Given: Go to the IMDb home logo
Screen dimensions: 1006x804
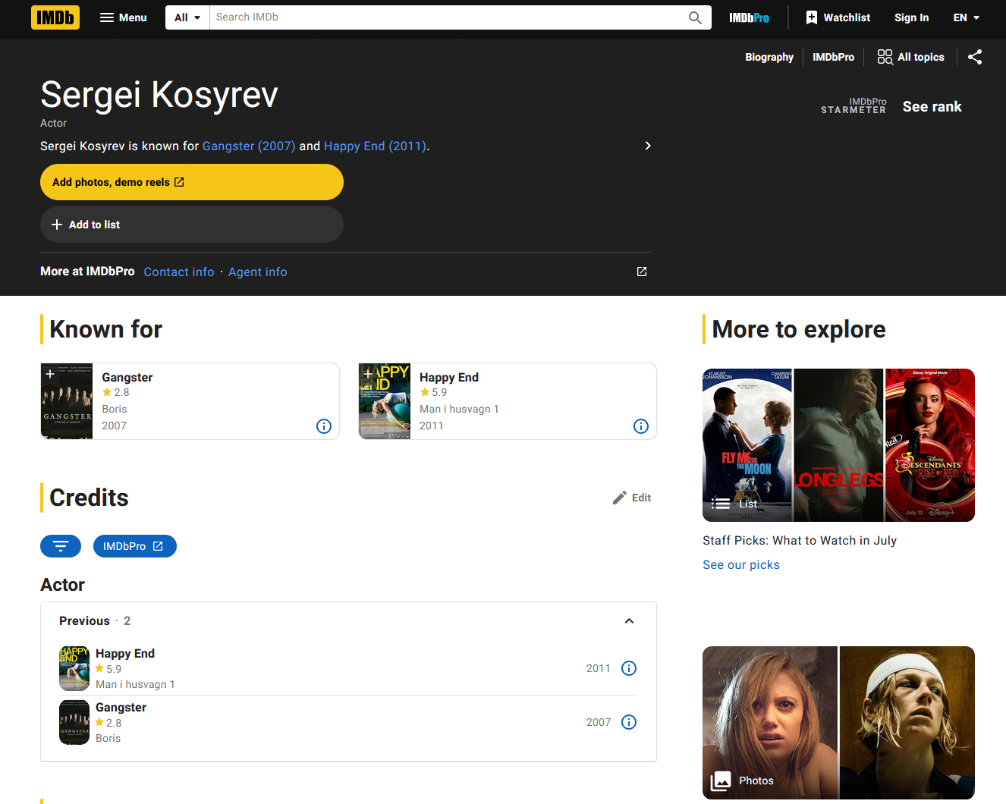Looking at the screenshot, I should [55, 17].
